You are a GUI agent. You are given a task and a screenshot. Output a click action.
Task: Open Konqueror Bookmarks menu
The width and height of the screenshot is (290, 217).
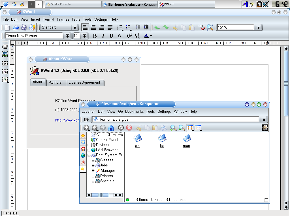click(135, 111)
